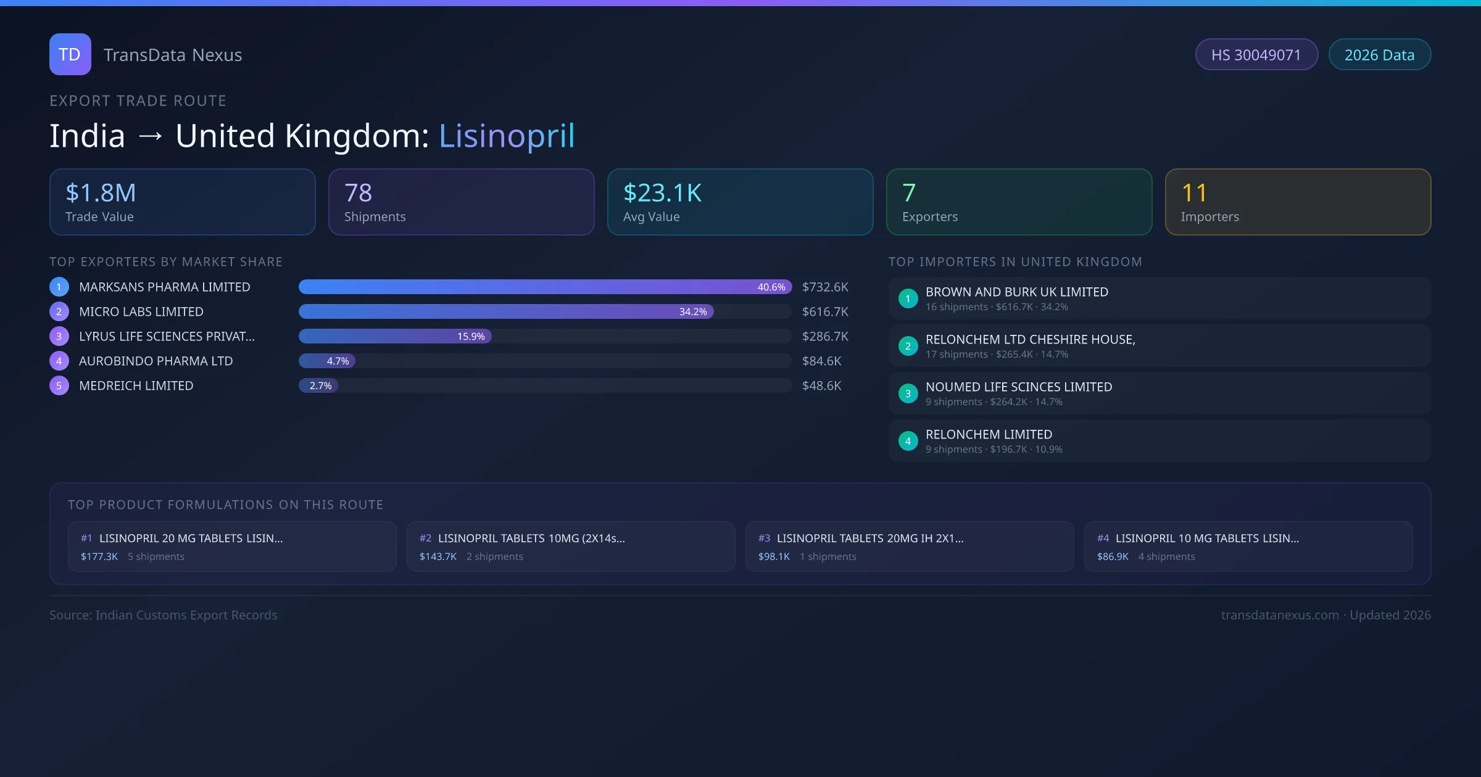The width and height of the screenshot is (1481, 777).
Task: Click green rank 1 badge for Brown and Burk
Action: [908, 298]
